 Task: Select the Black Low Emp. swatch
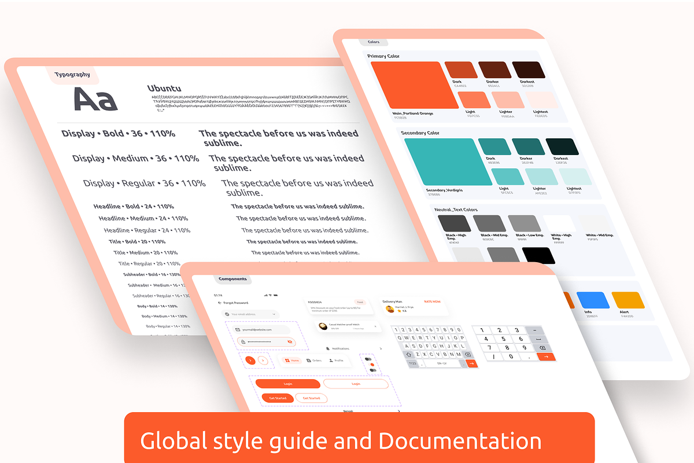point(525,223)
